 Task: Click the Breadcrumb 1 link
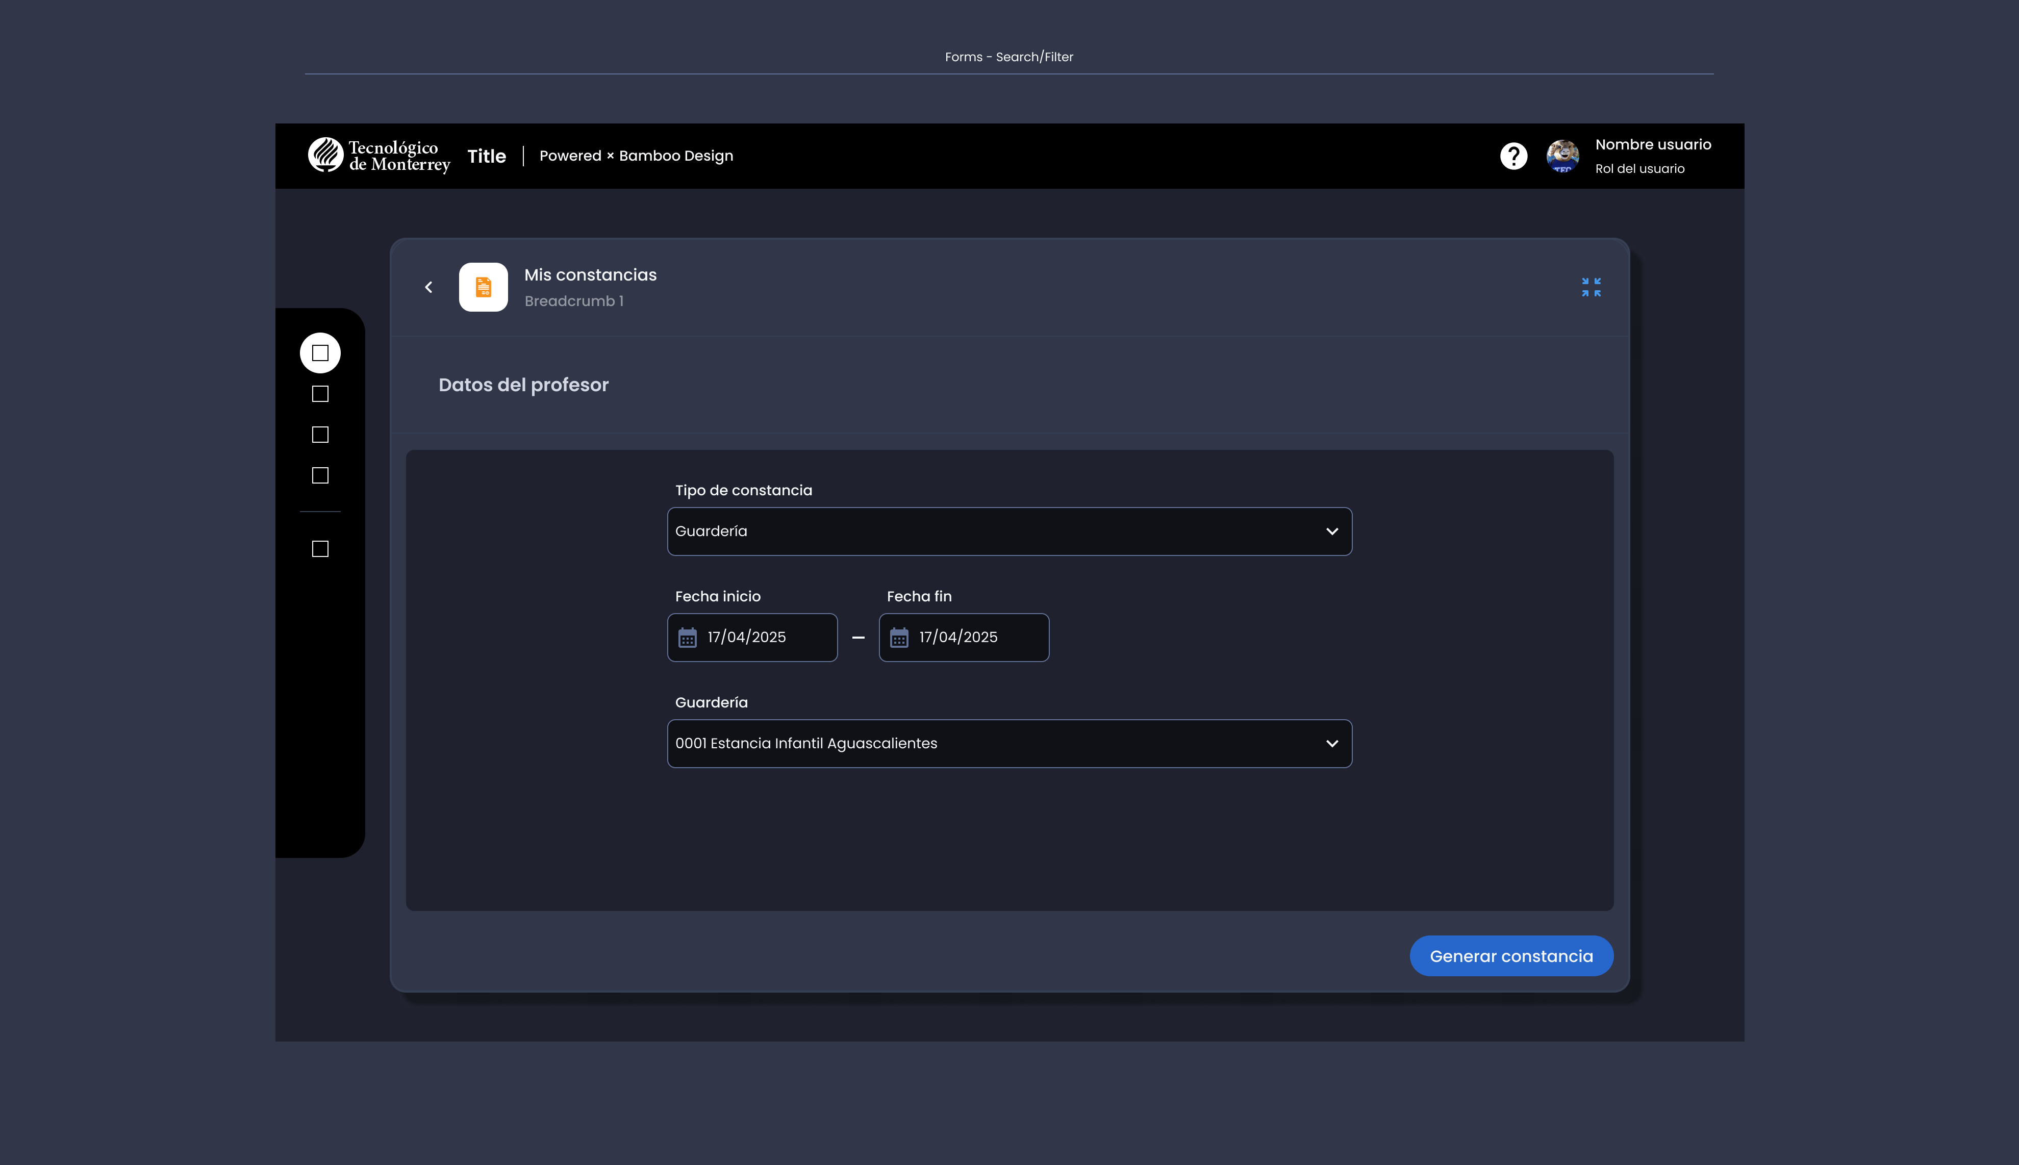tap(573, 301)
